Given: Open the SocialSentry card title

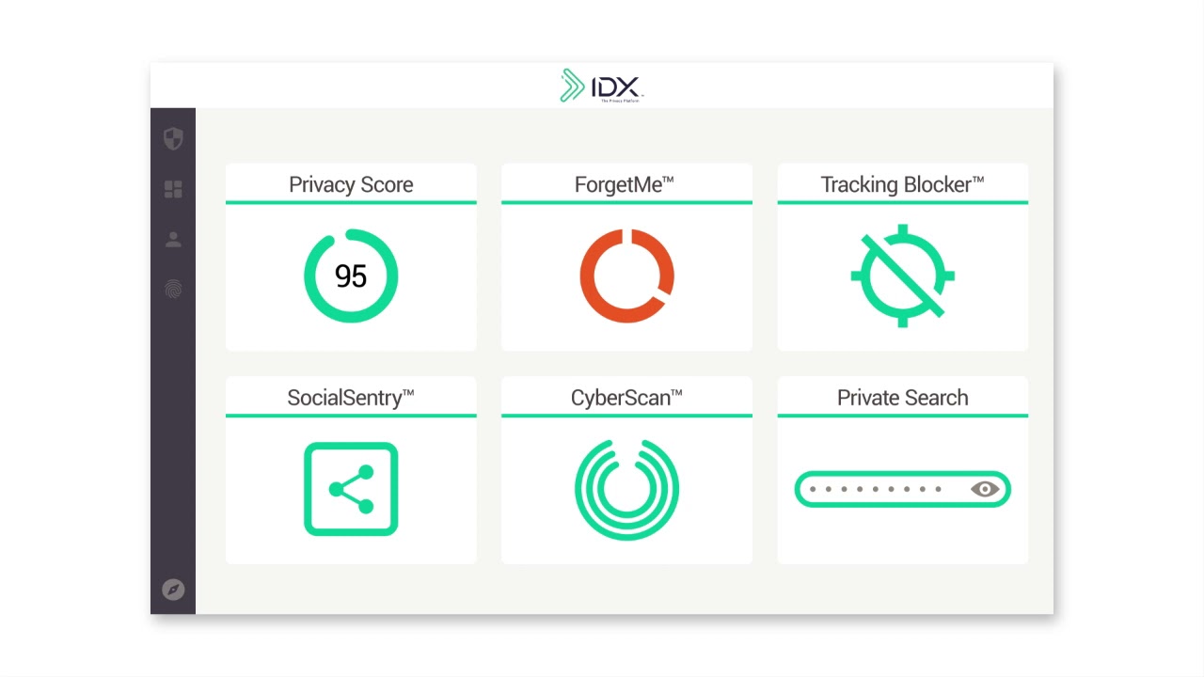Looking at the screenshot, I should (351, 398).
